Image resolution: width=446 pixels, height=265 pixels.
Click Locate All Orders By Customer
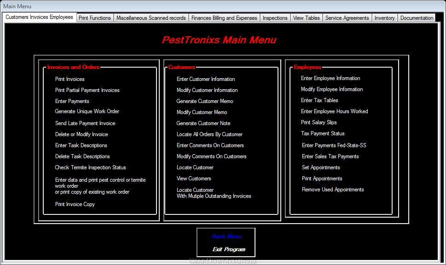[x=209, y=134]
